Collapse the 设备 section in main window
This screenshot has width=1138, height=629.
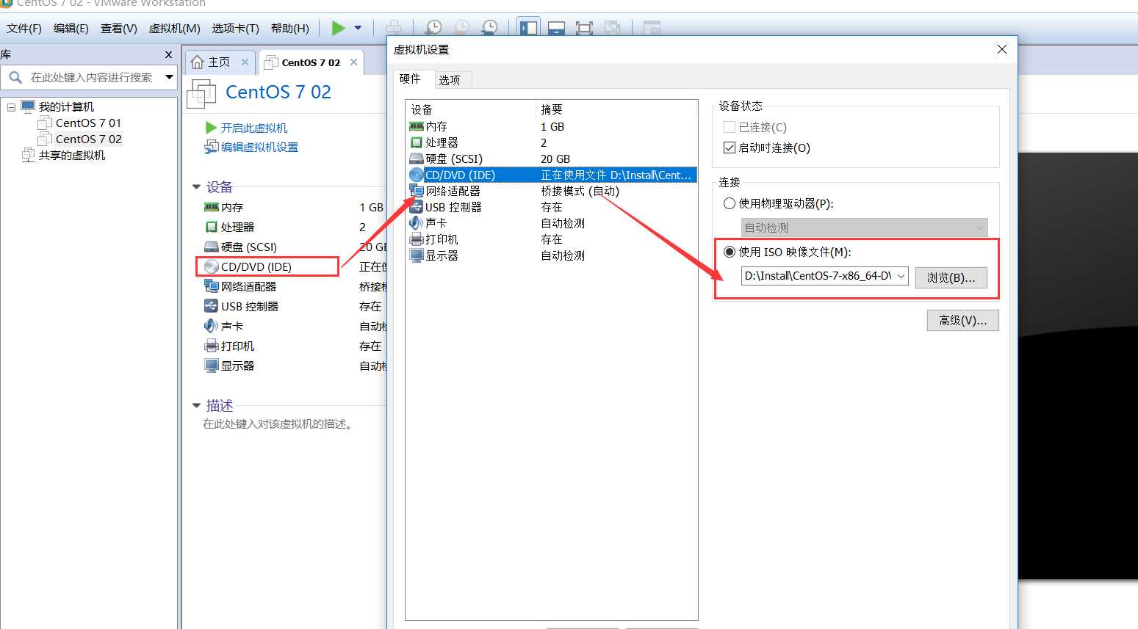(x=196, y=187)
